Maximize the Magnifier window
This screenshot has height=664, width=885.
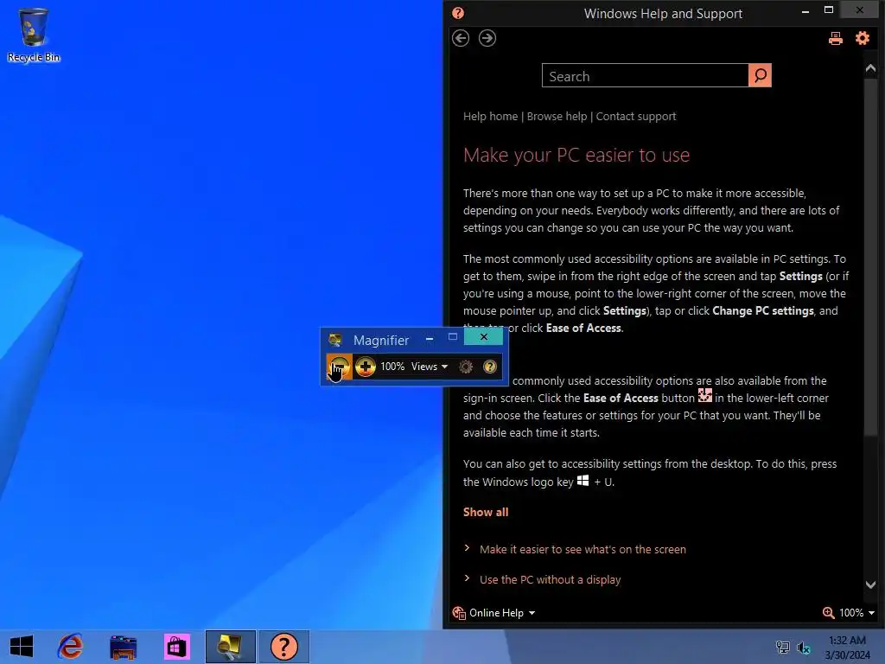pyautogui.click(x=453, y=336)
